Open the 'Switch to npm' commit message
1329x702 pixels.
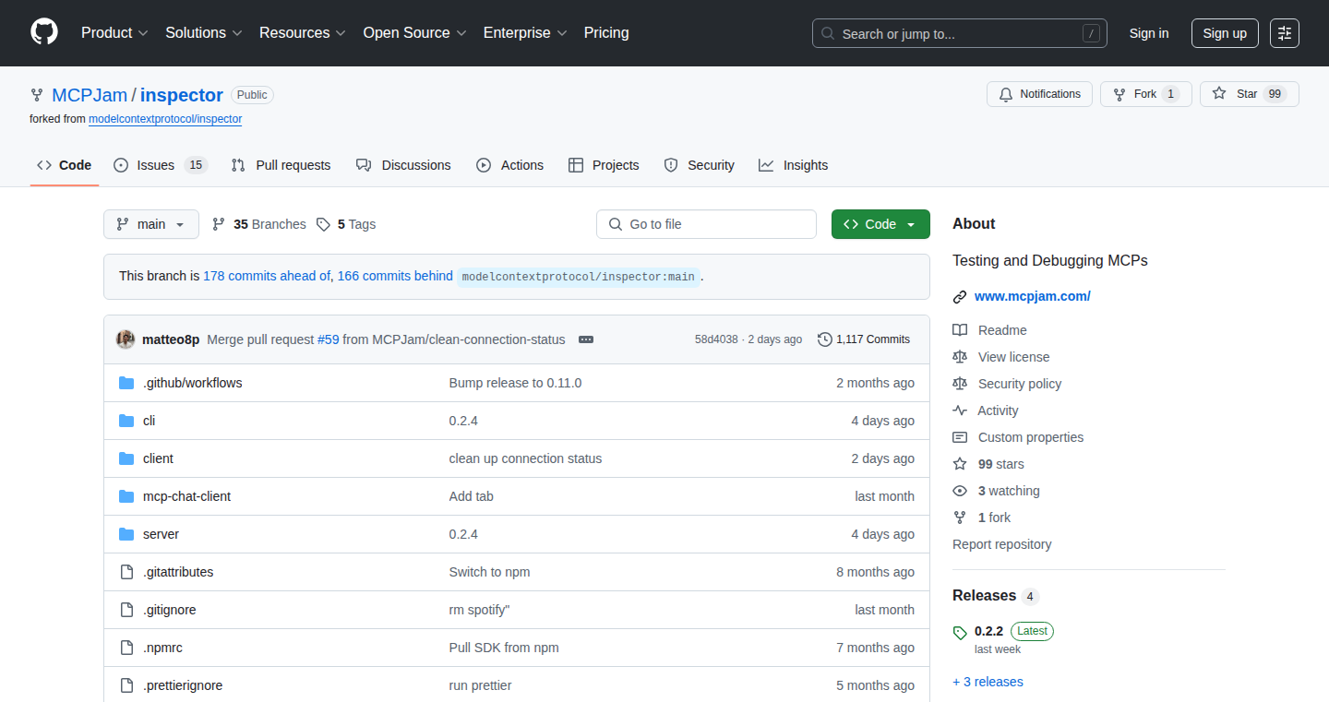tap(489, 572)
